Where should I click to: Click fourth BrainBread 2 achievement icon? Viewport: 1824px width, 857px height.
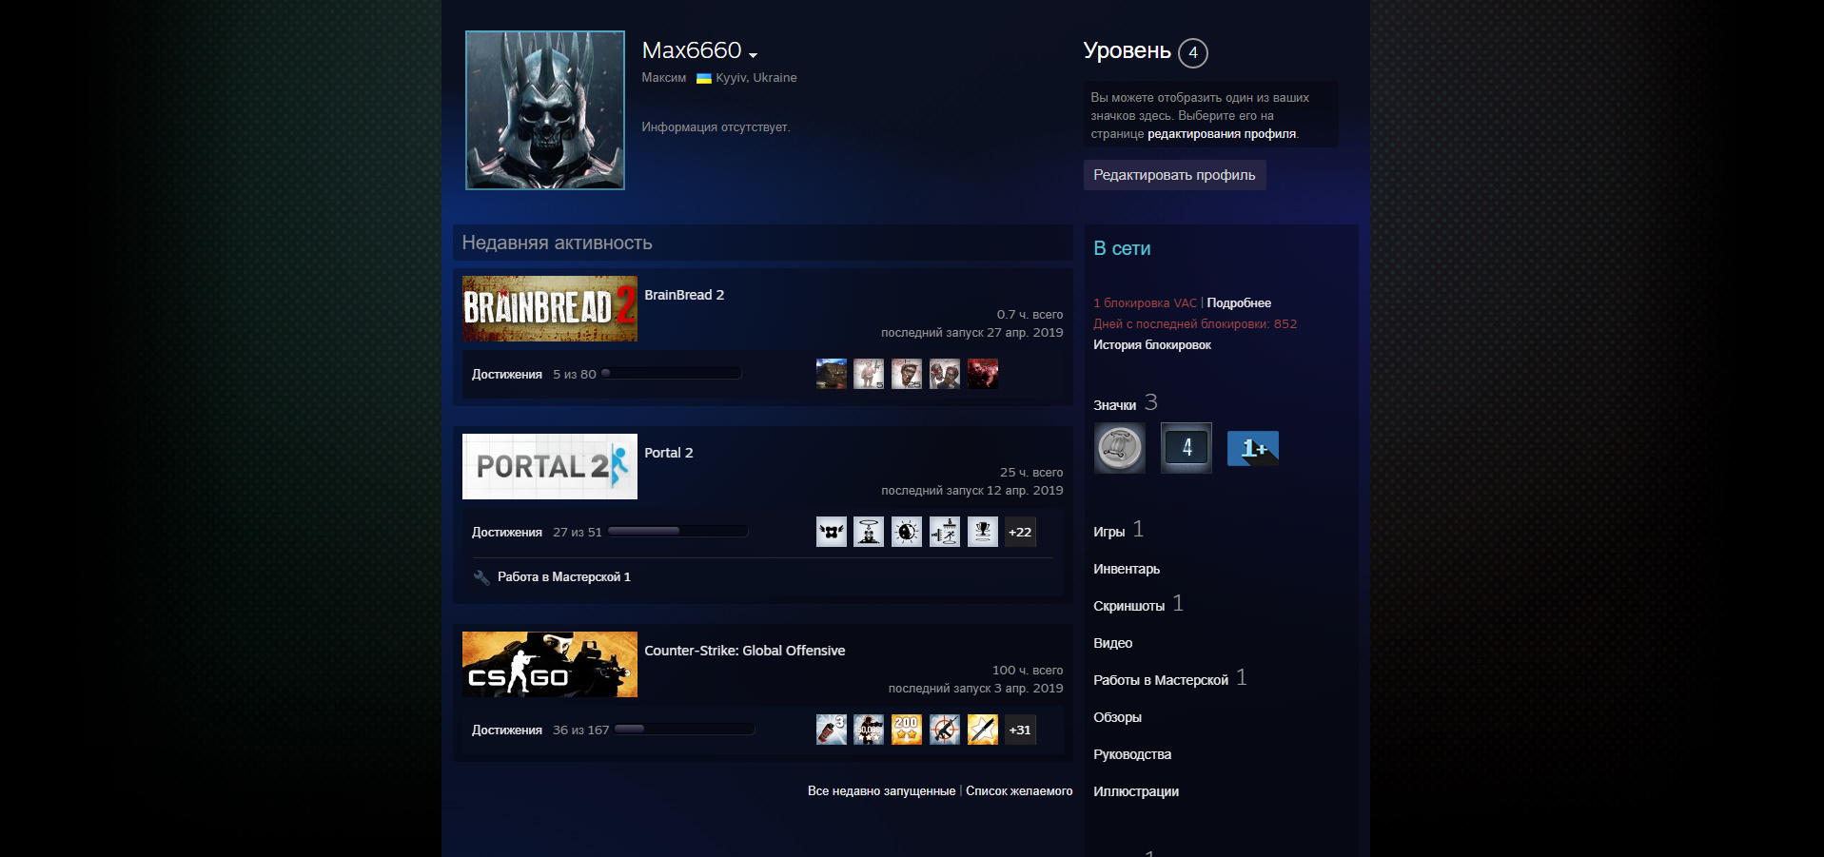click(945, 374)
